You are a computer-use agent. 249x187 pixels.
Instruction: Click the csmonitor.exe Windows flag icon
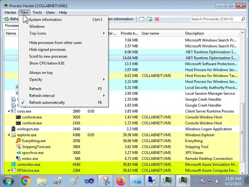click(13, 165)
